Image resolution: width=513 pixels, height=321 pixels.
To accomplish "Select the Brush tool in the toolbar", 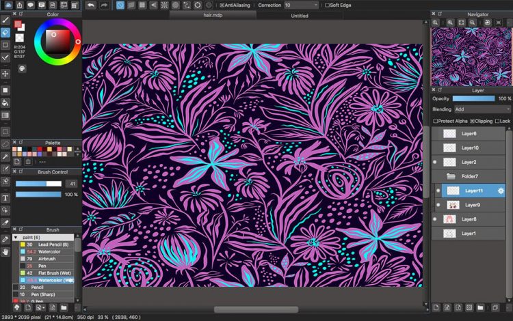I will pyautogui.click(x=5, y=20).
